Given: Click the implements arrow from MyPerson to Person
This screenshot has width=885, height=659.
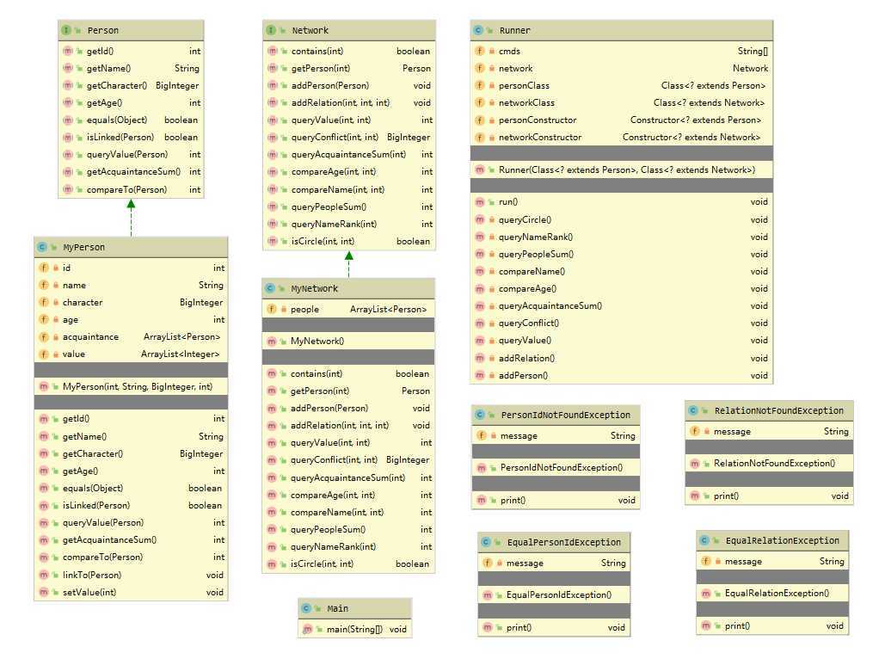Looking at the screenshot, I should pos(131,218).
